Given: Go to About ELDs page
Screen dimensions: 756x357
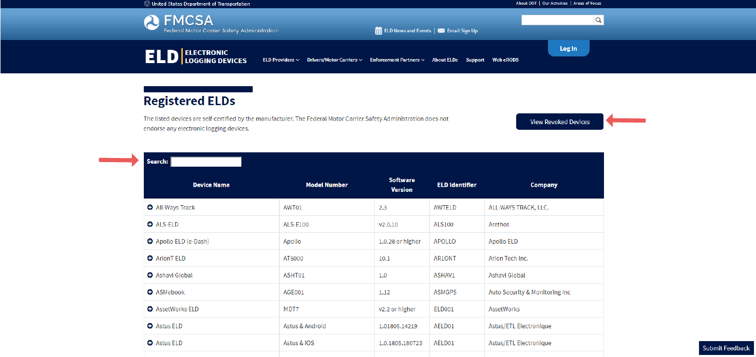Looking at the screenshot, I should [445, 60].
